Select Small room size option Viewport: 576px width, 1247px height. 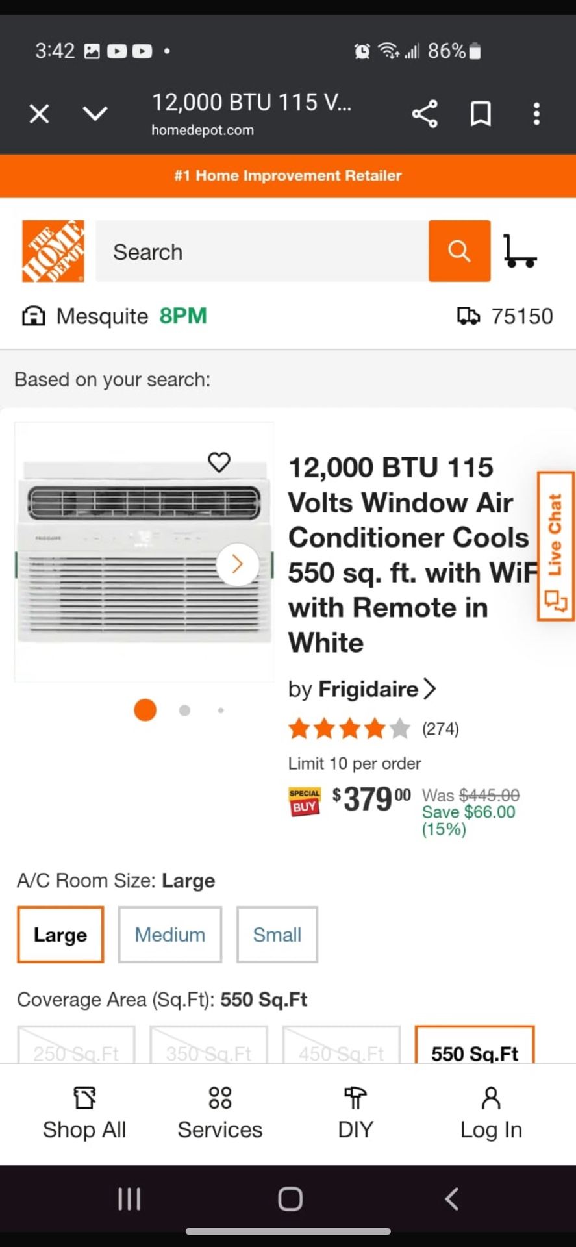click(x=277, y=935)
